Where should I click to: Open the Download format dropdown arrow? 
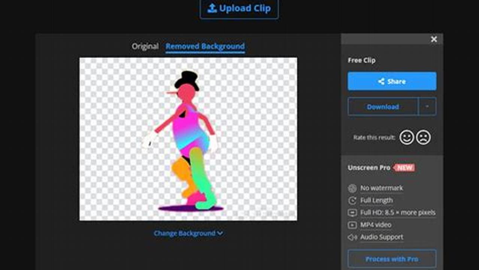427,106
